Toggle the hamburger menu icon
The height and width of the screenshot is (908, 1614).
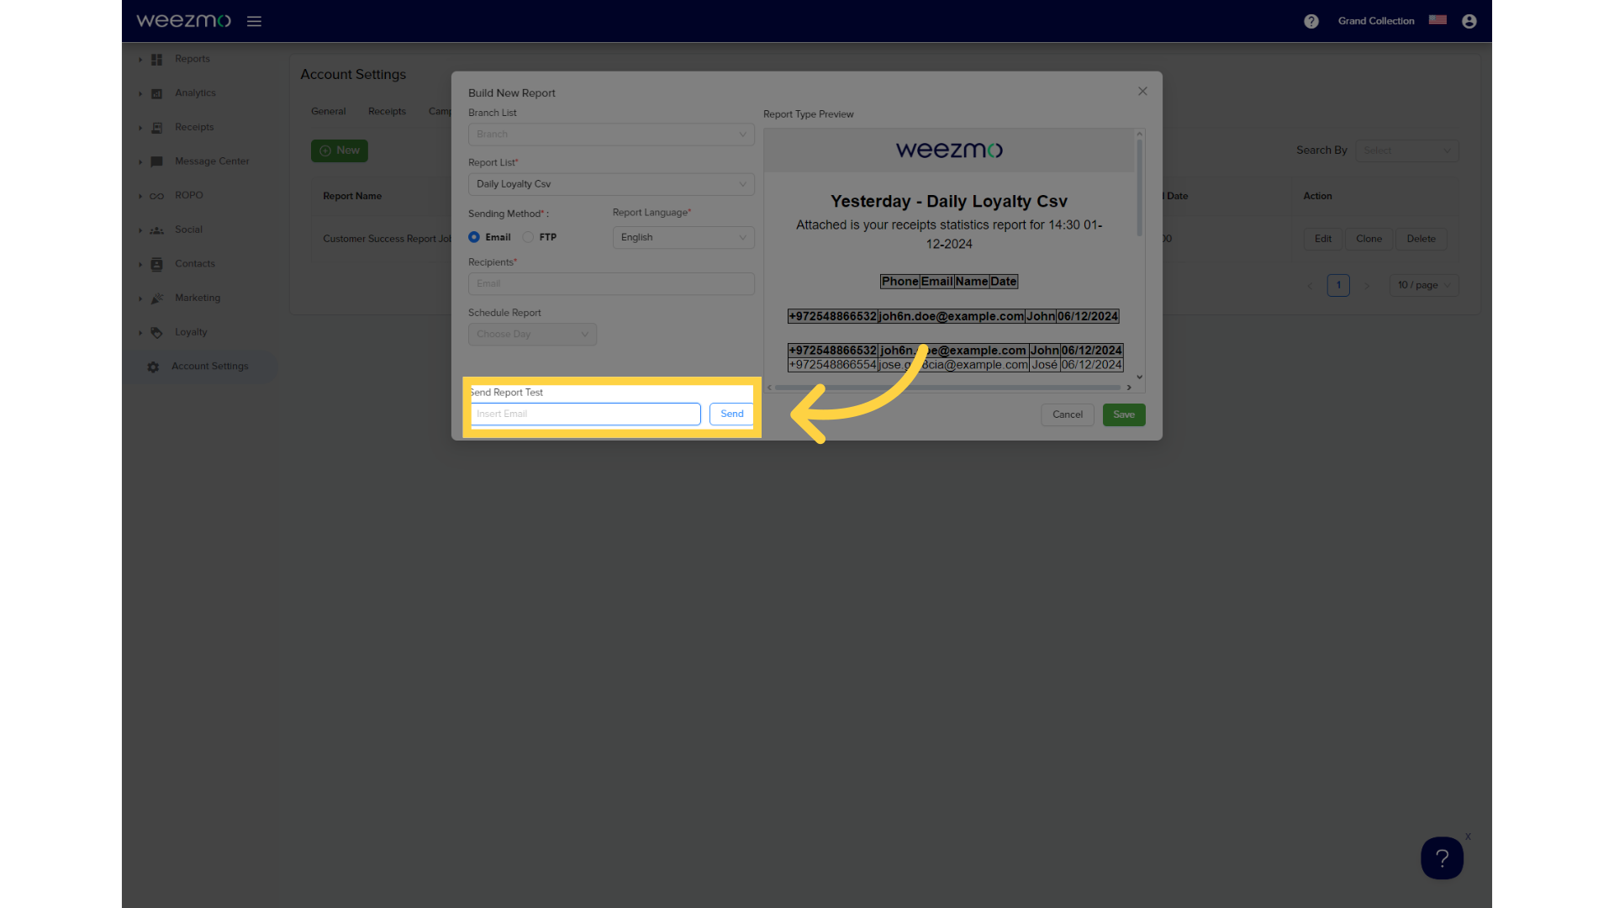(x=253, y=20)
